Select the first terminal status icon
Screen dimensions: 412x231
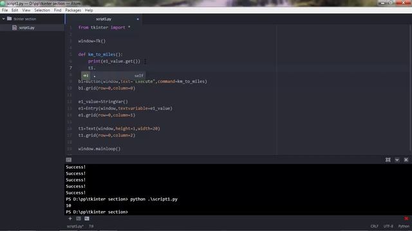pyautogui.click(x=79, y=218)
